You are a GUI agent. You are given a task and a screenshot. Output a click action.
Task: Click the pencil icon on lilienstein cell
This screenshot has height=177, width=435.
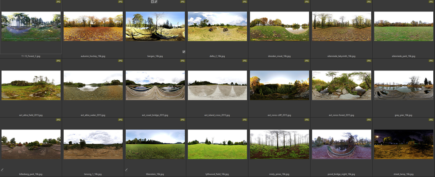pyautogui.click(x=127, y=170)
